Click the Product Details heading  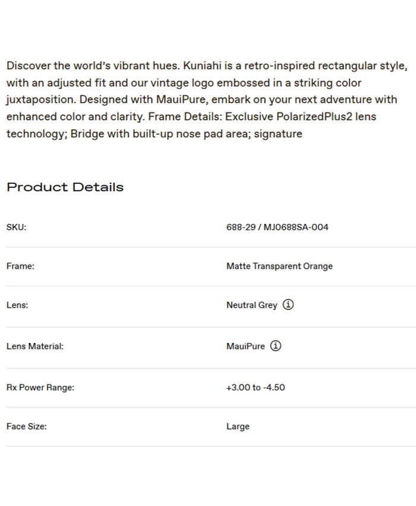coord(65,187)
